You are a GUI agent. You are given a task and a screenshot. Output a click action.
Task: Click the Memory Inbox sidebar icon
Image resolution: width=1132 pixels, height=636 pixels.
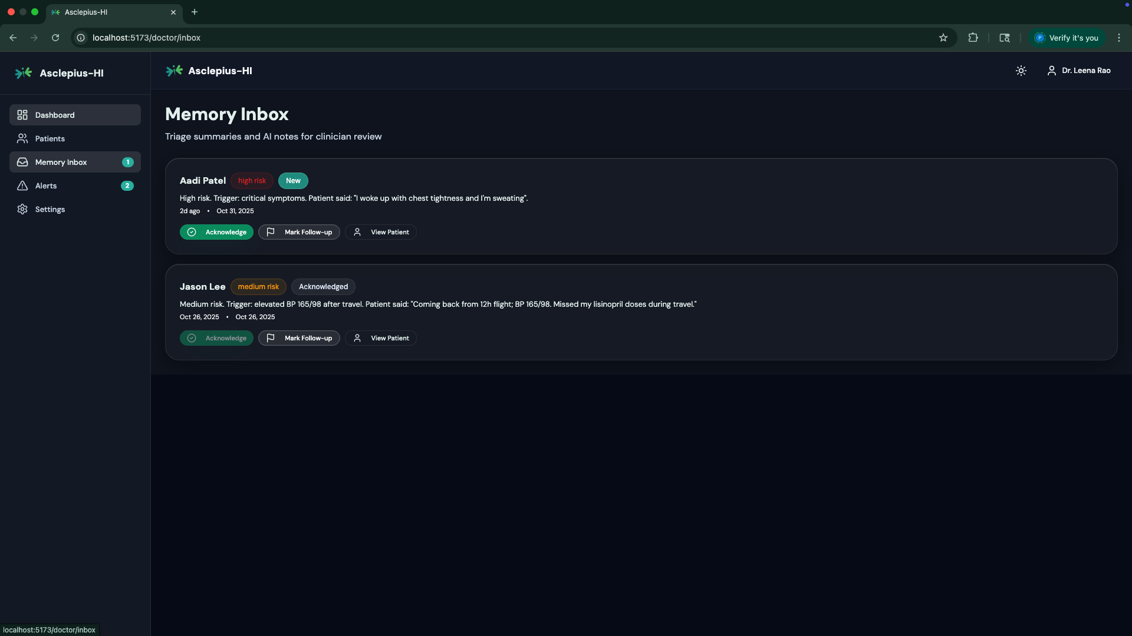[x=22, y=162]
